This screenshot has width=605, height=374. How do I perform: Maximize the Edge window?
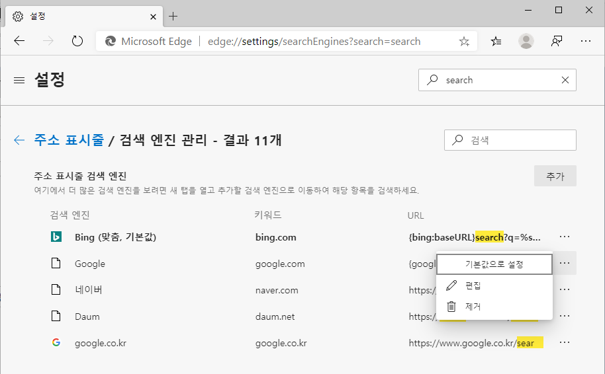tap(558, 11)
